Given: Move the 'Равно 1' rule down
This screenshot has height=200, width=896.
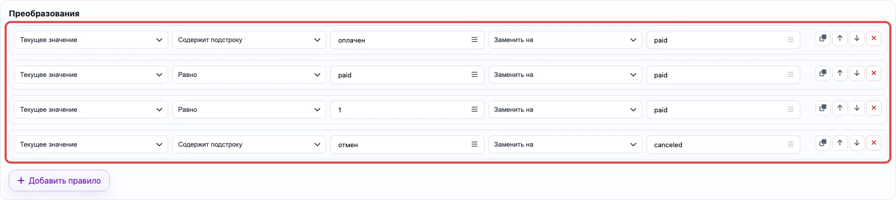Looking at the screenshot, I should [x=857, y=108].
